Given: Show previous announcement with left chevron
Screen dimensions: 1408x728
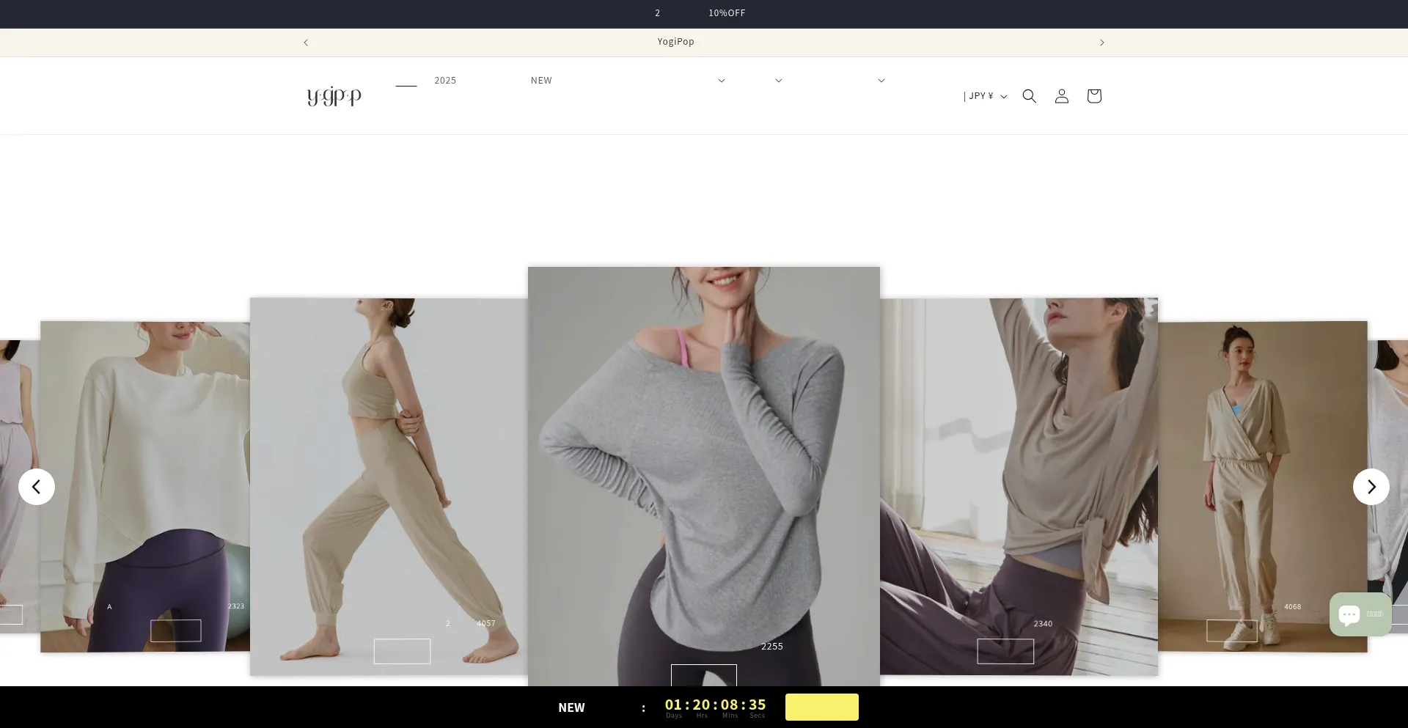Looking at the screenshot, I should pyautogui.click(x=306, y=43).
